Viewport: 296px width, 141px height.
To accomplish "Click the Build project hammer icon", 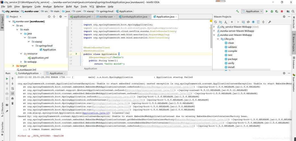I will pyautogui.click(x=237, y=11).
